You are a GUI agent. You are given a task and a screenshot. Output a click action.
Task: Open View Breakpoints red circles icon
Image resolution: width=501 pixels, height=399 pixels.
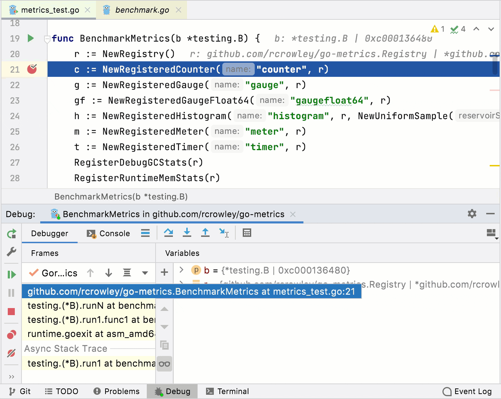point(12,334)
